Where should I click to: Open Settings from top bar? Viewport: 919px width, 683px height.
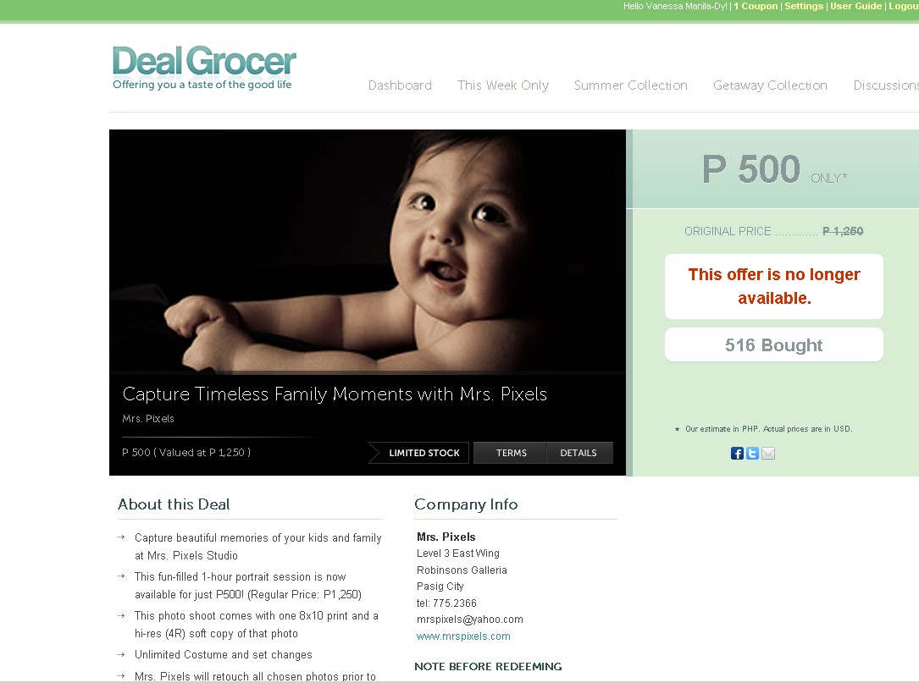point(804,7)
